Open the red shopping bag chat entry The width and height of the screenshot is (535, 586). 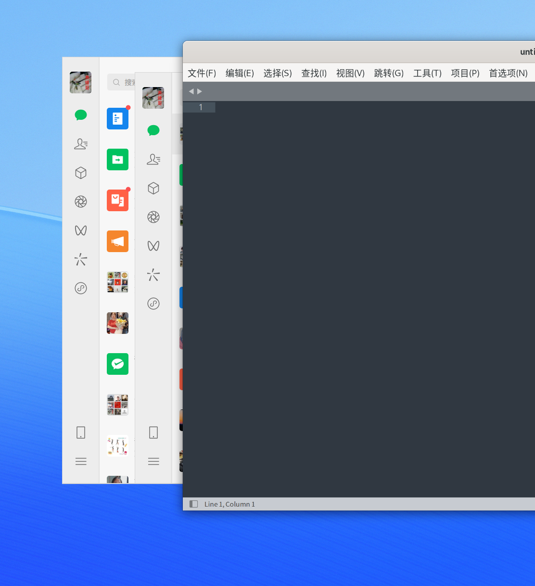(117, 200)
